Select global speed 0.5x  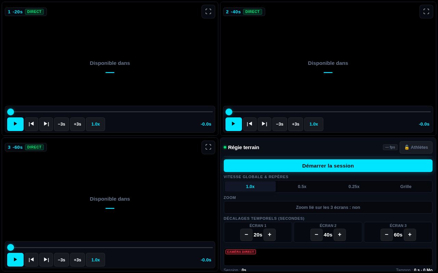pos(302,187)
